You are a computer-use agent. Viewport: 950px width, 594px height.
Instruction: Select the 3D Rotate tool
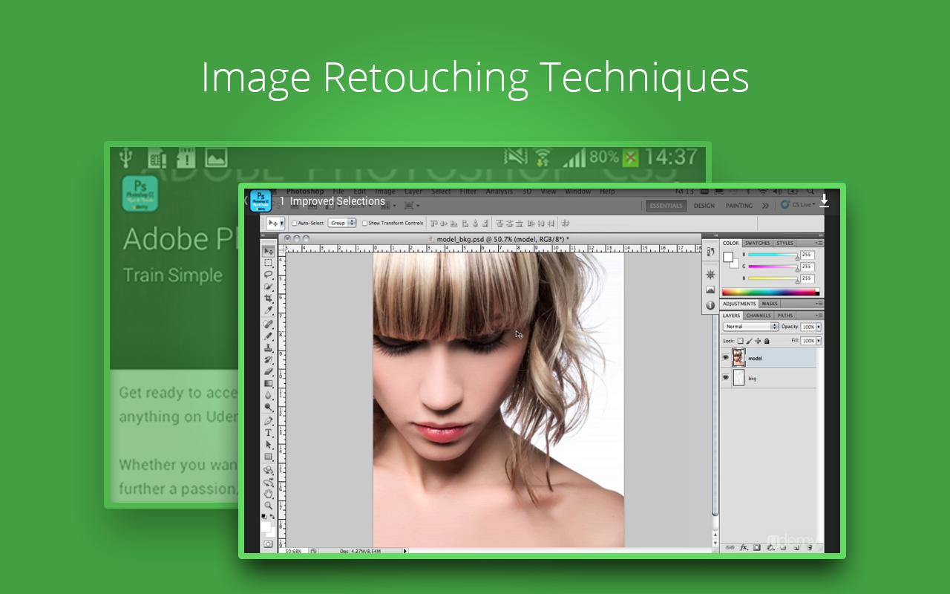(268, 470)
